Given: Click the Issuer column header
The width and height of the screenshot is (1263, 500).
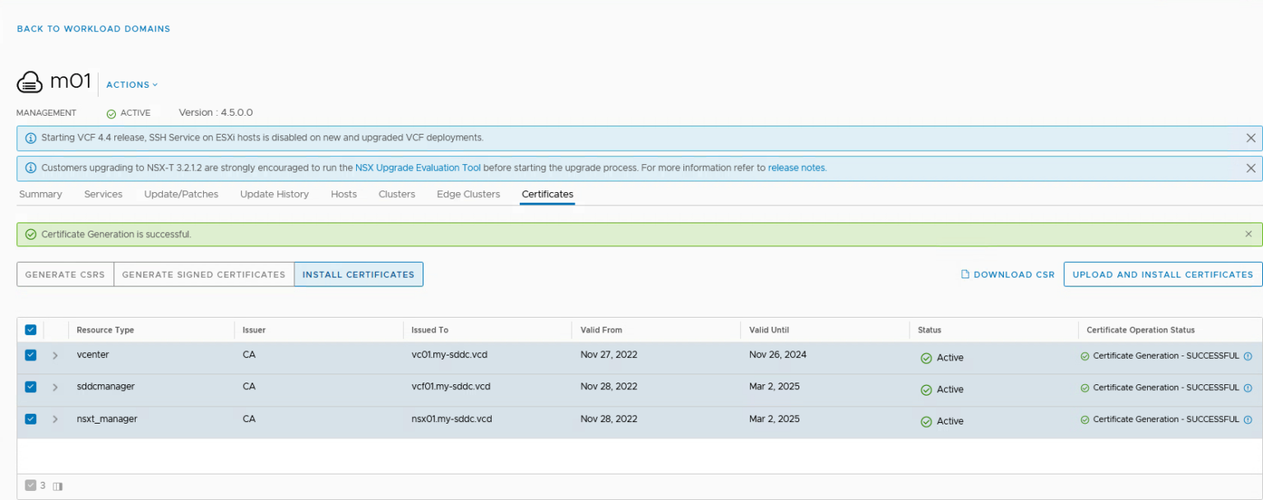Looking at the screenshot, I should (254, 330).
